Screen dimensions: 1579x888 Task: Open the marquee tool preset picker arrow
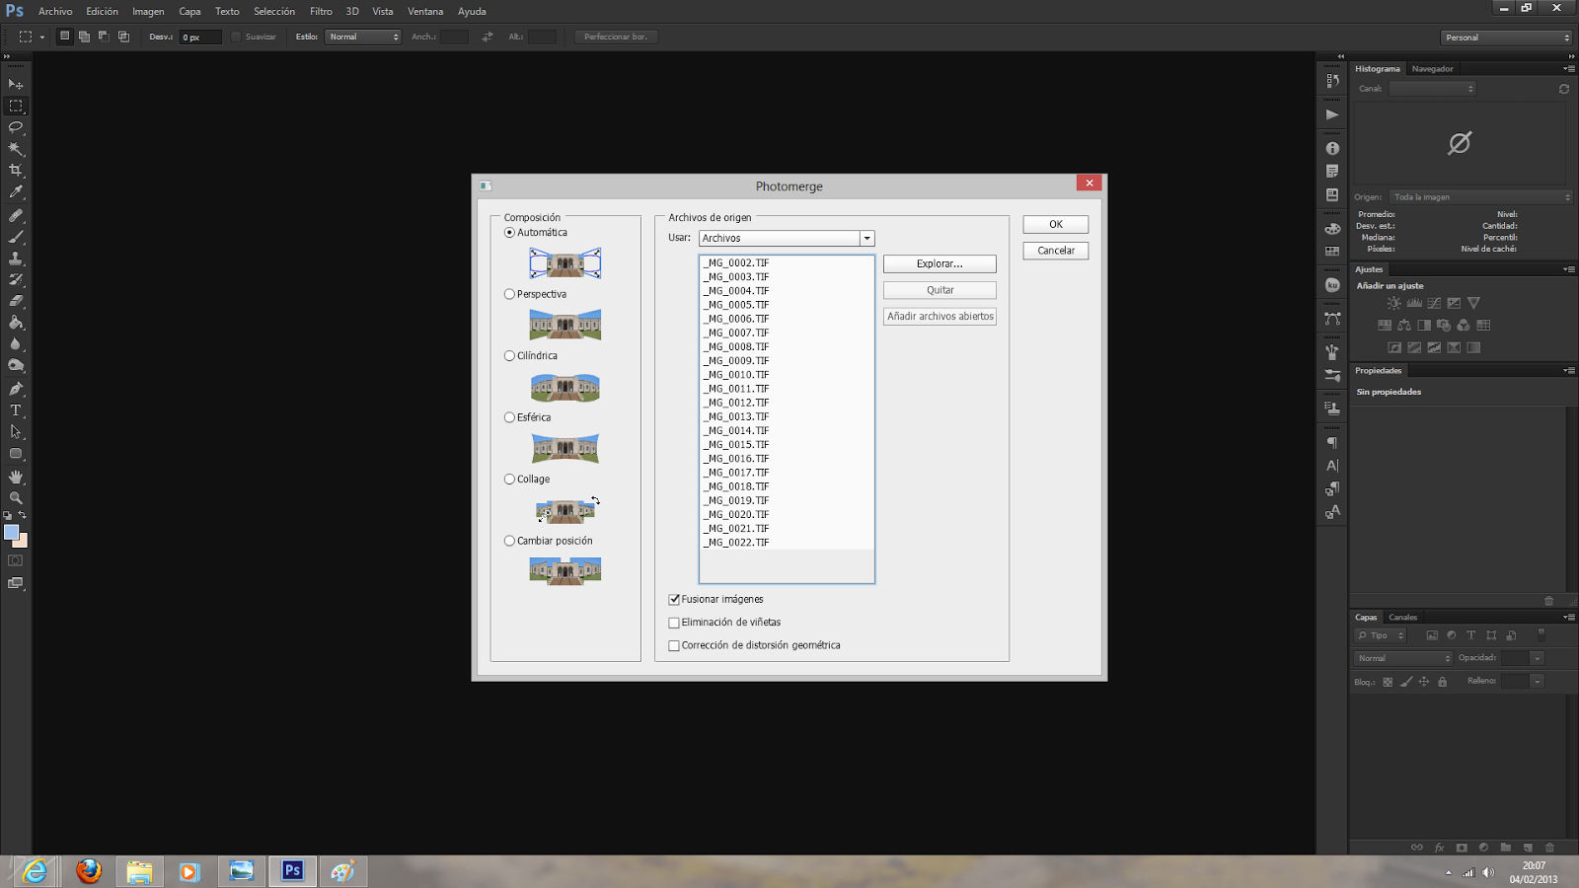[42, 37]
